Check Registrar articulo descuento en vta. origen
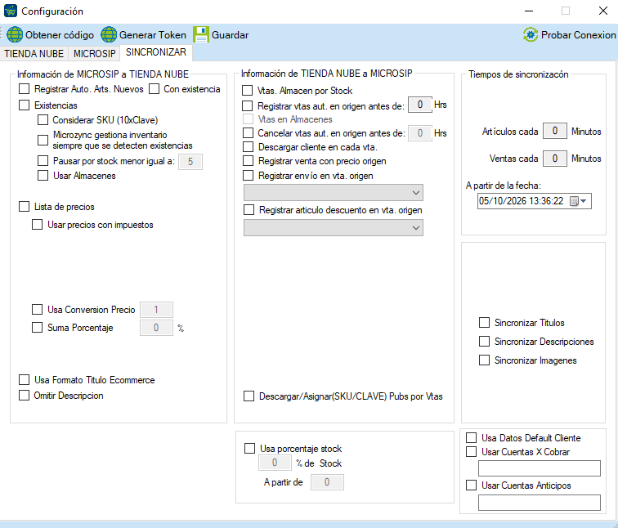Screen dimensions: 618x528 click(x=249, y=210)
